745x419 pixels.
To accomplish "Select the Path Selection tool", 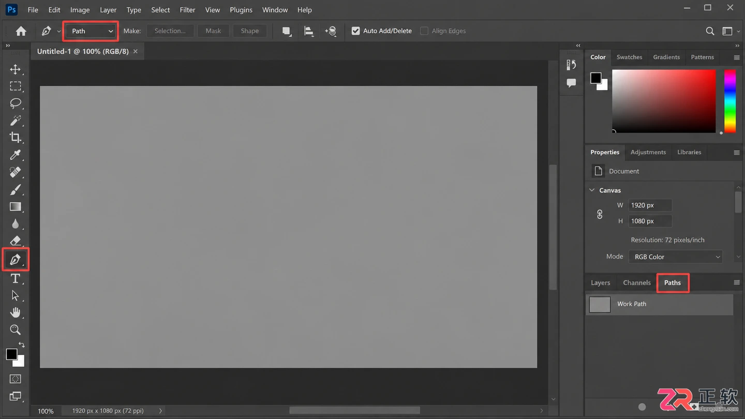I will click(x=16, y=295).
